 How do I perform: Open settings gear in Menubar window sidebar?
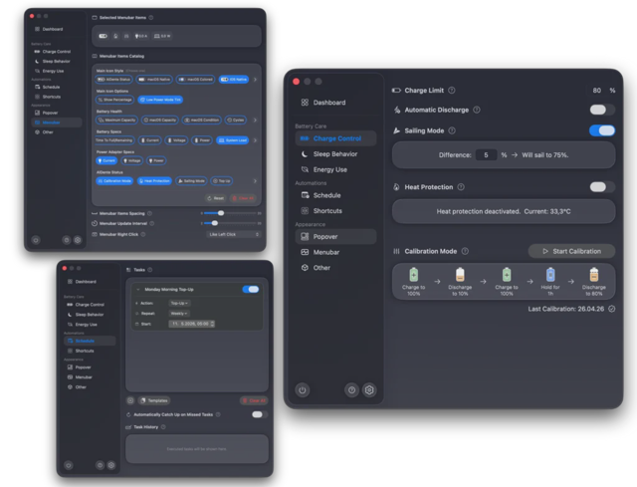pos(78,240)
